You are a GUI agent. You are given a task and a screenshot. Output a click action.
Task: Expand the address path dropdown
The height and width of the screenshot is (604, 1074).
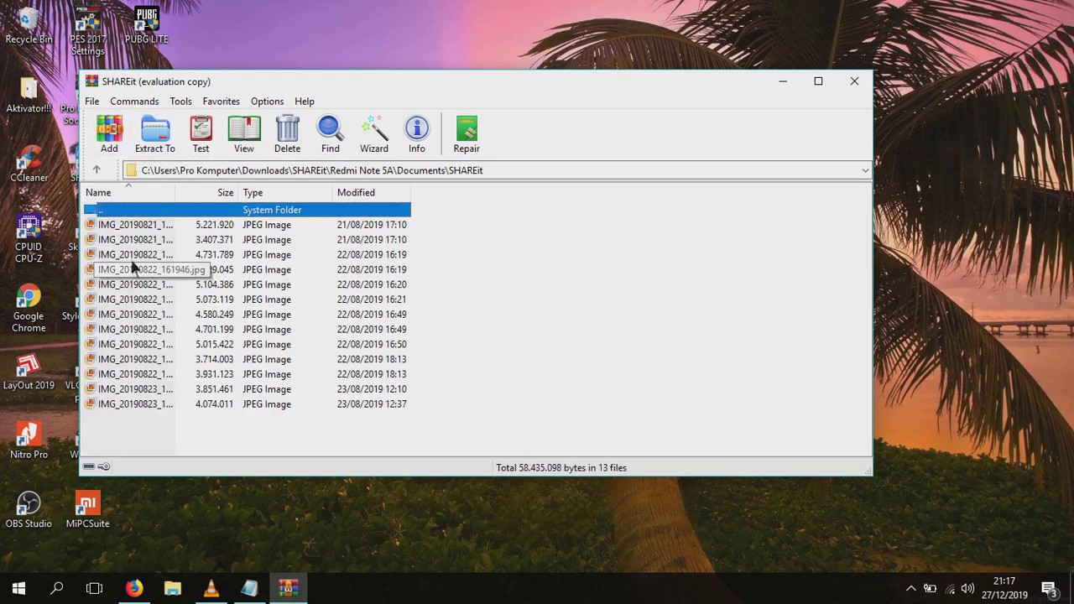(x=865, y=170)
